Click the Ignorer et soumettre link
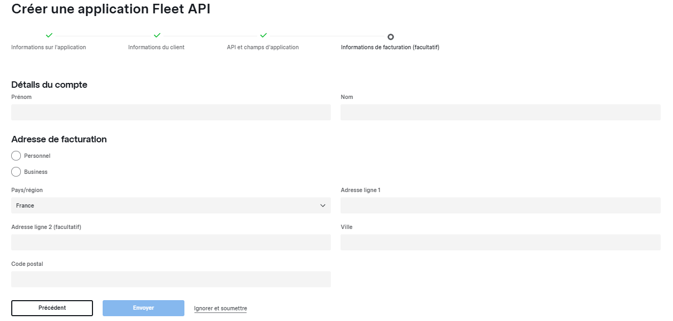Viewport: 673px width, 321px height. 220,309
